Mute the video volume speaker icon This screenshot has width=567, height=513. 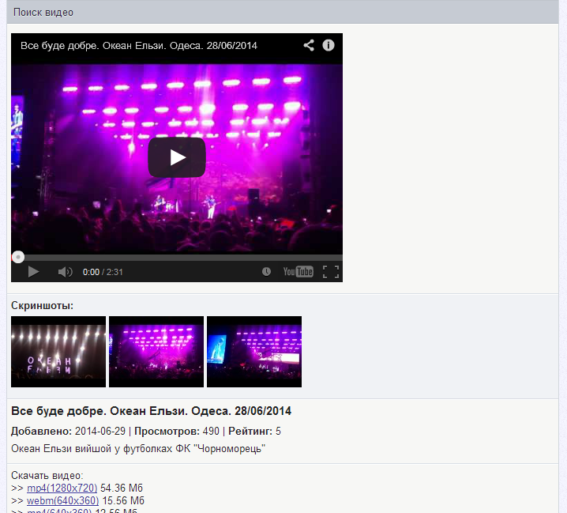point(65,272)
